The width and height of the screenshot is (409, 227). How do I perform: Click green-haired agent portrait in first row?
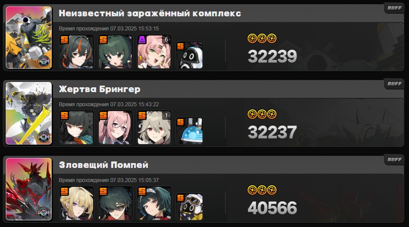tap(115, 52)
